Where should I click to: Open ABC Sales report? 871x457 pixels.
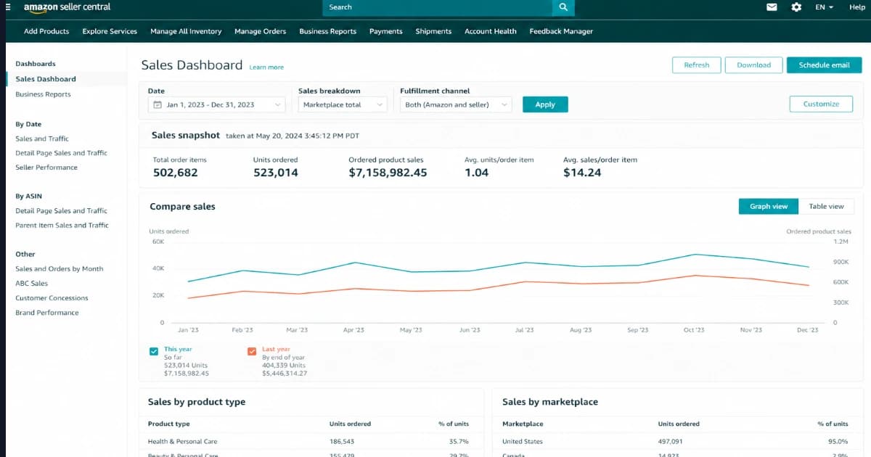pyautogui.click(x=31, y=284)
